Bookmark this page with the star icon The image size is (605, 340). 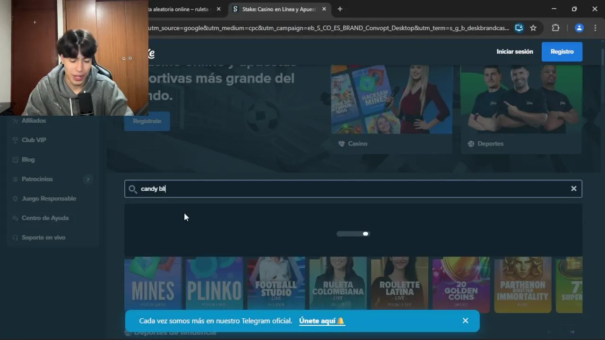(x=533, y=28)
